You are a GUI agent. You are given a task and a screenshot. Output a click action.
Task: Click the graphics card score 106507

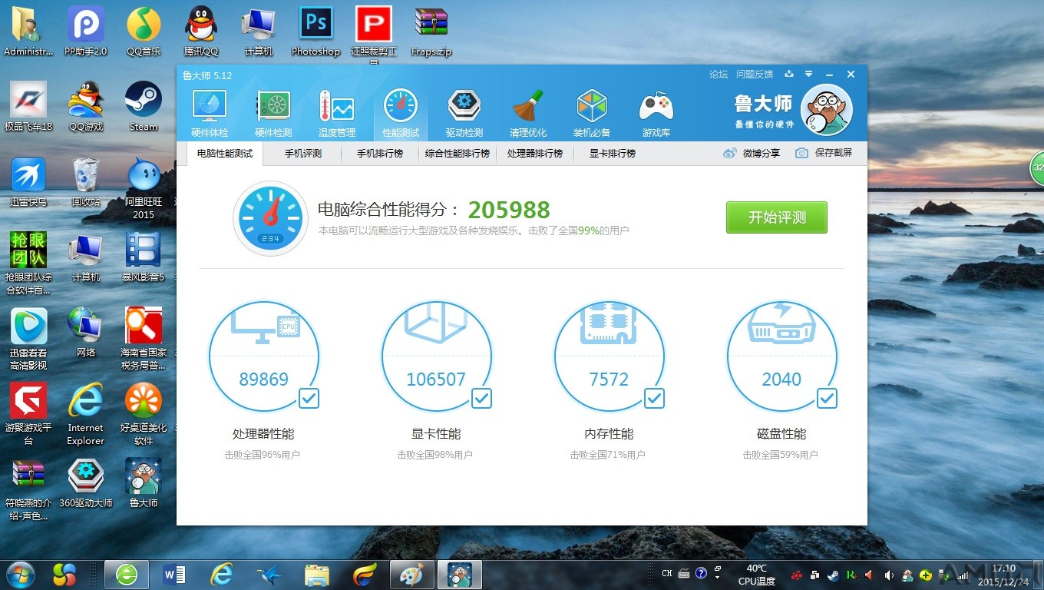pos(436,380)
